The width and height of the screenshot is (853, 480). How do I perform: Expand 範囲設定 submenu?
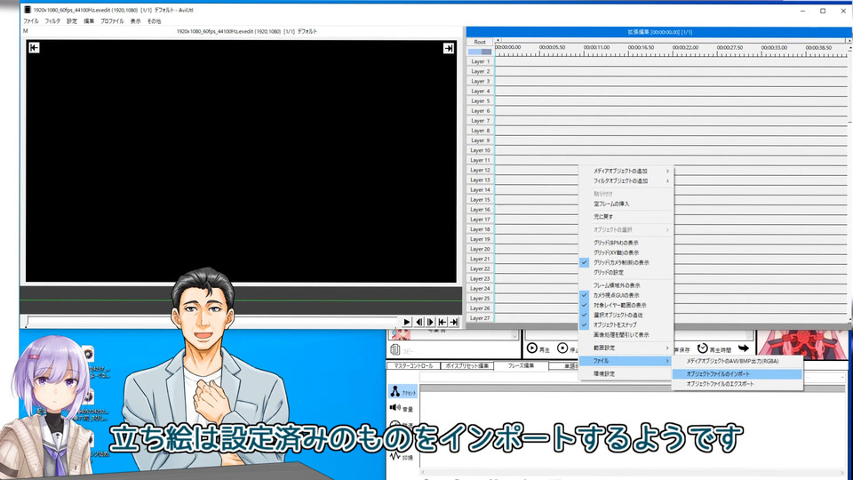[626, 348]
